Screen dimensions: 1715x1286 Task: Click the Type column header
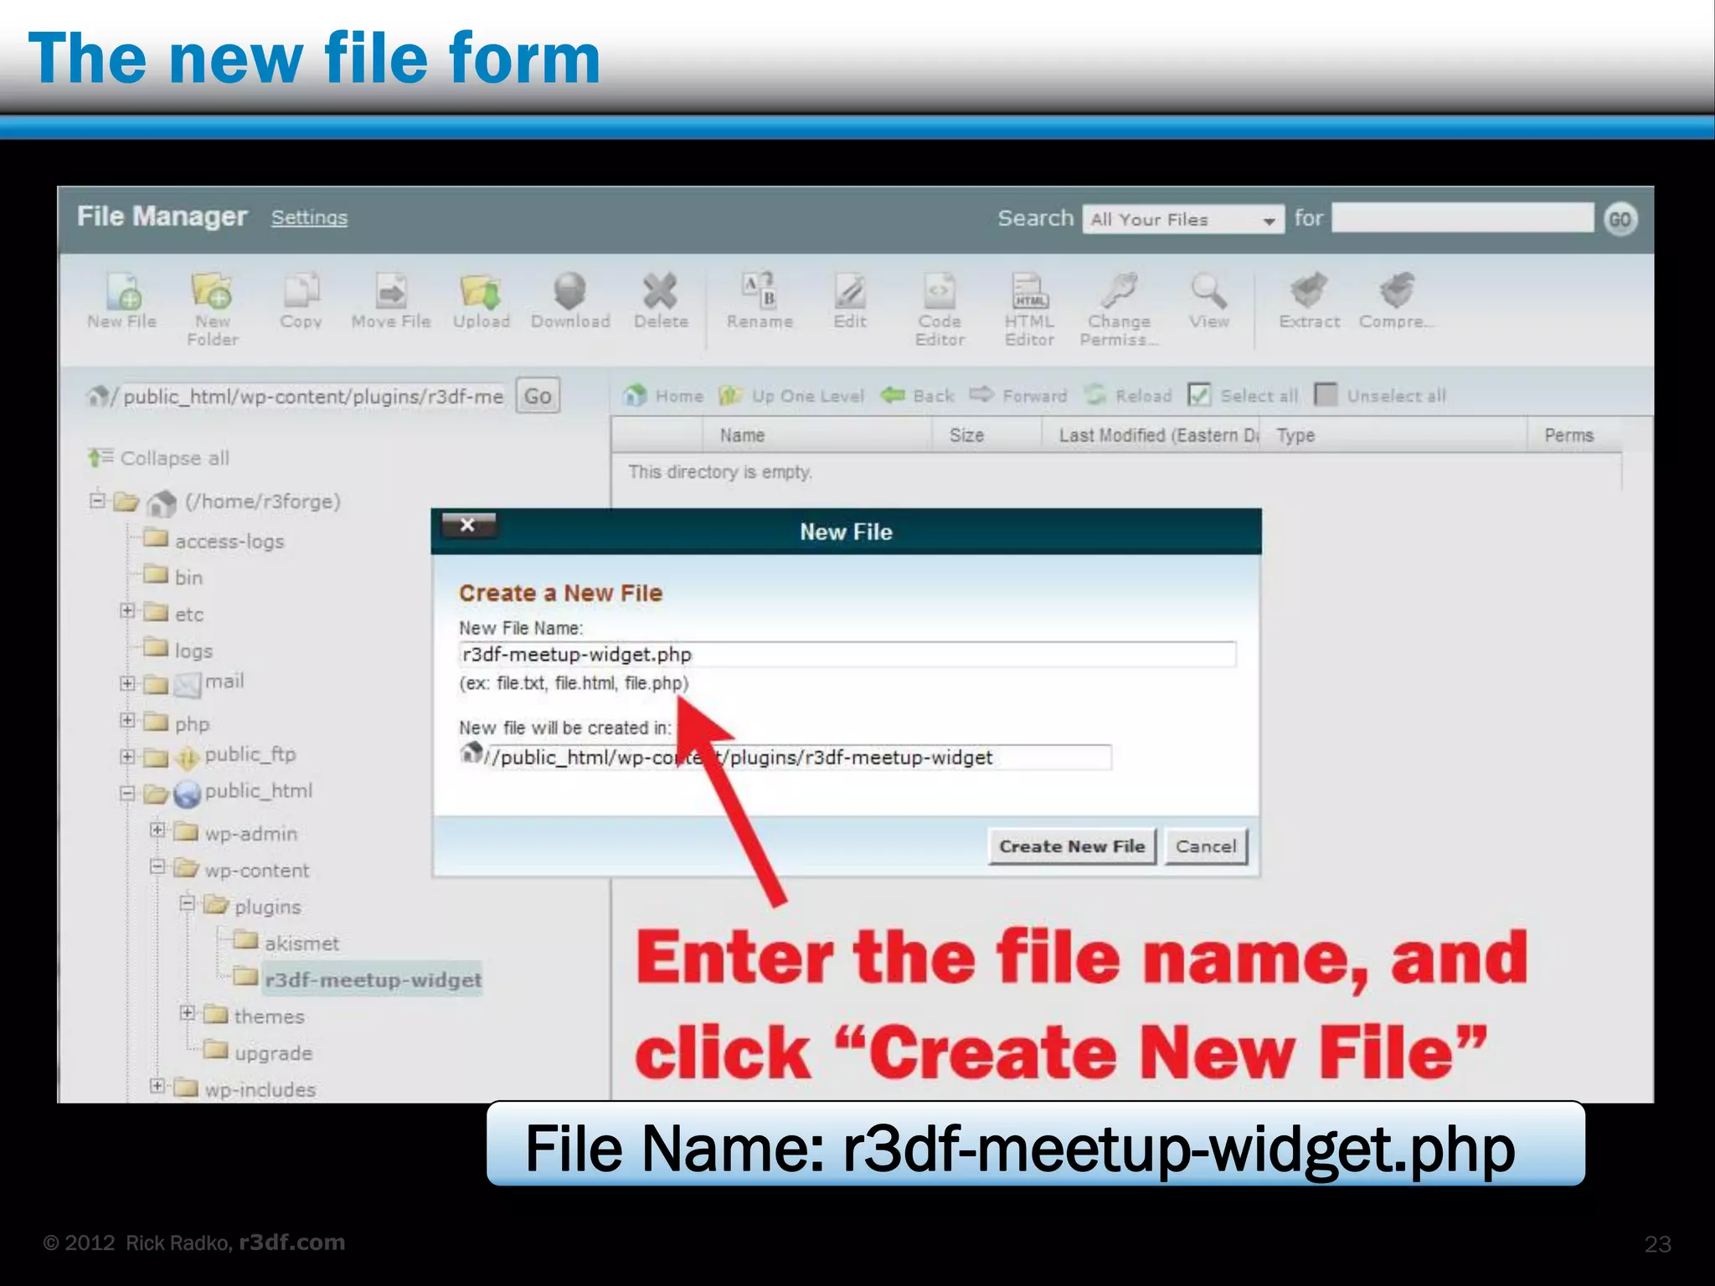(x=1393, y=435)
